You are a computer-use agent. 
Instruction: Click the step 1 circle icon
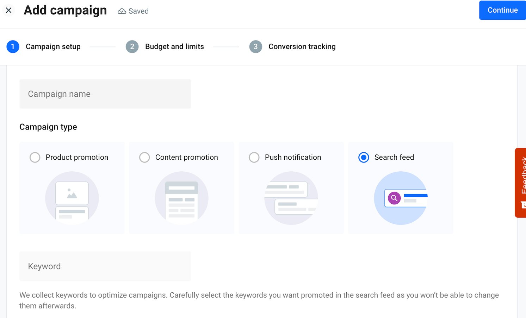[13, 47]
